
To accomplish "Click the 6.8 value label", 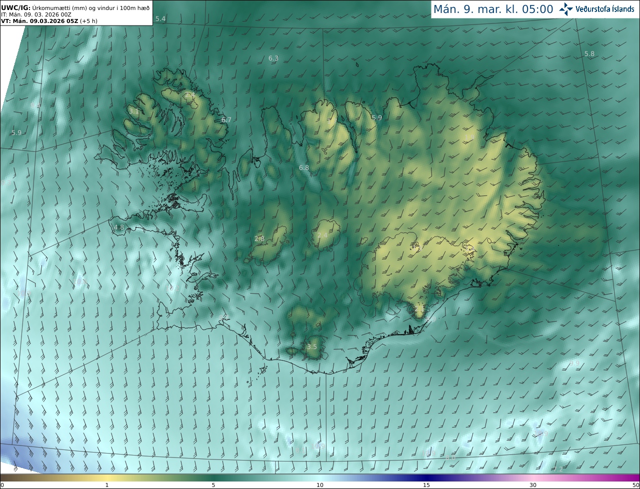I will pos(304,167).
